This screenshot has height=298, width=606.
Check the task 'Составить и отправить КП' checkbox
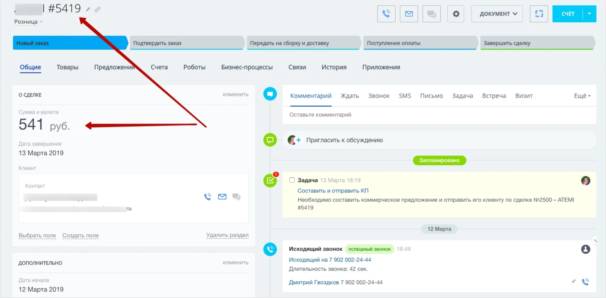[292, 180]
